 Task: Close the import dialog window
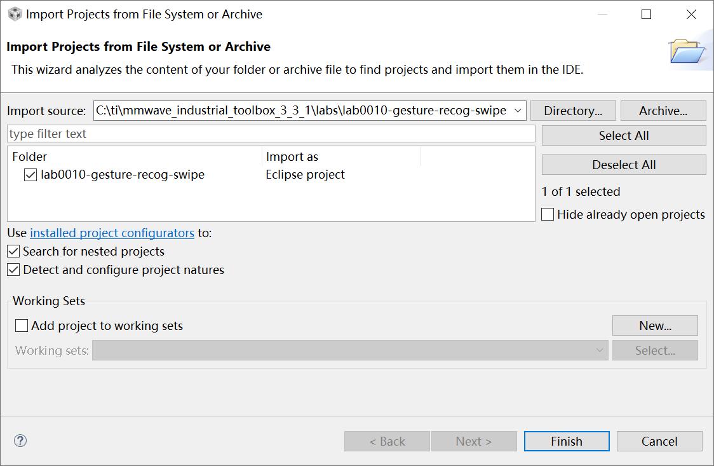point(691,14)
